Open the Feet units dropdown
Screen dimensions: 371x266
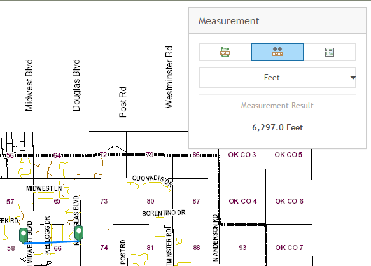[277, 78]
